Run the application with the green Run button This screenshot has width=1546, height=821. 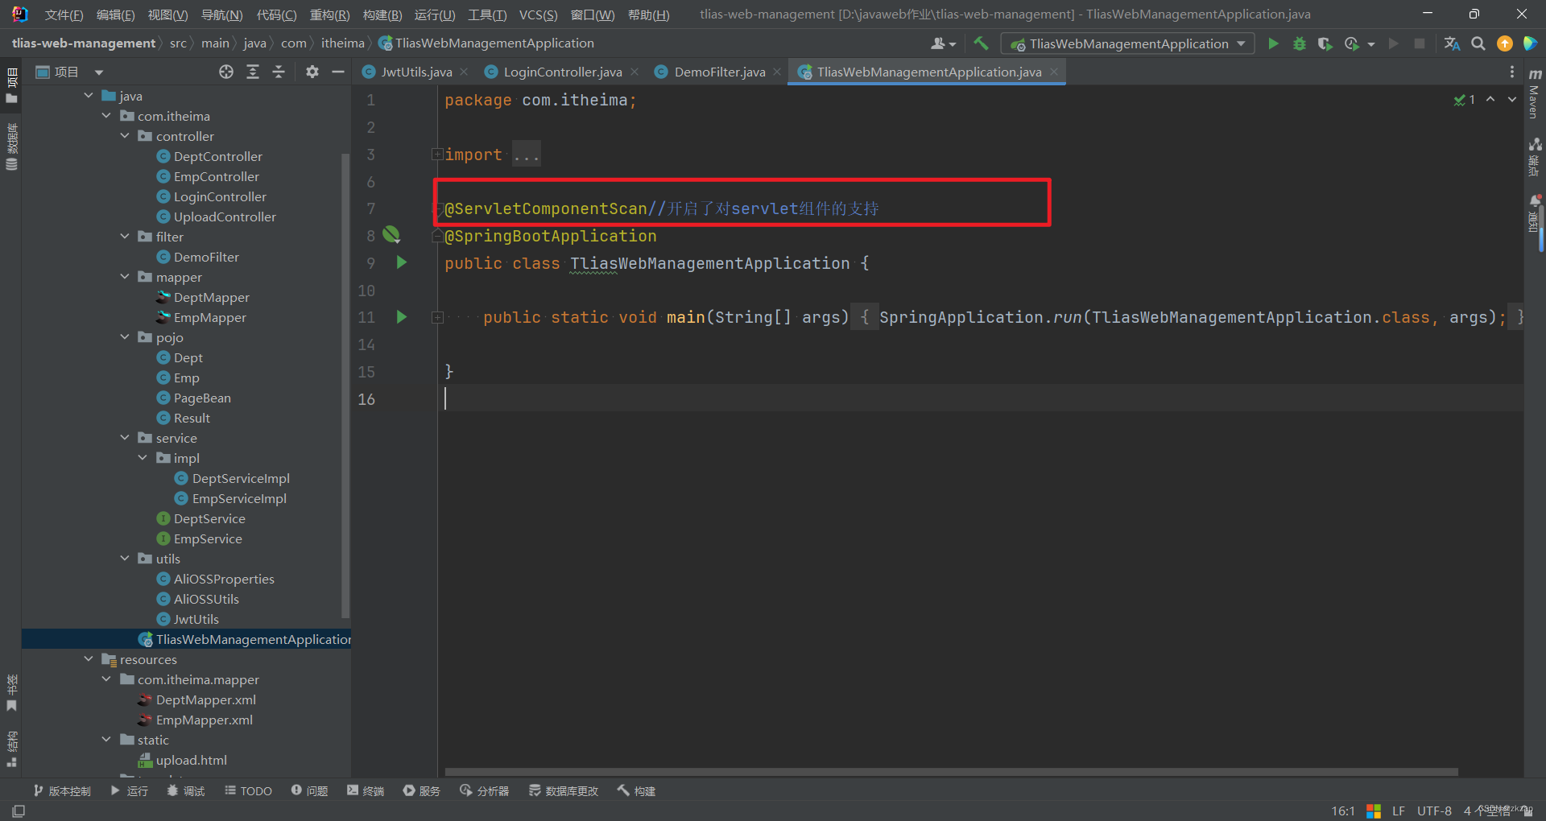click(x=1273, y=43)
